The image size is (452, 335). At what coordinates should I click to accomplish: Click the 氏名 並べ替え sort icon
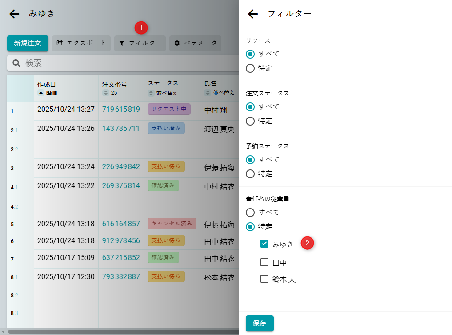pyautogui.click(x=208, y=93)
